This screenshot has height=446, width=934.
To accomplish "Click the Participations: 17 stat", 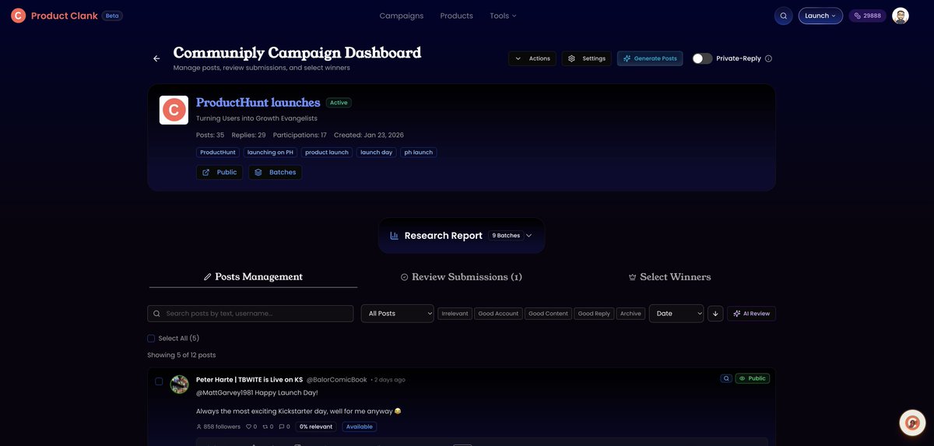I will [x=300, y=135].
